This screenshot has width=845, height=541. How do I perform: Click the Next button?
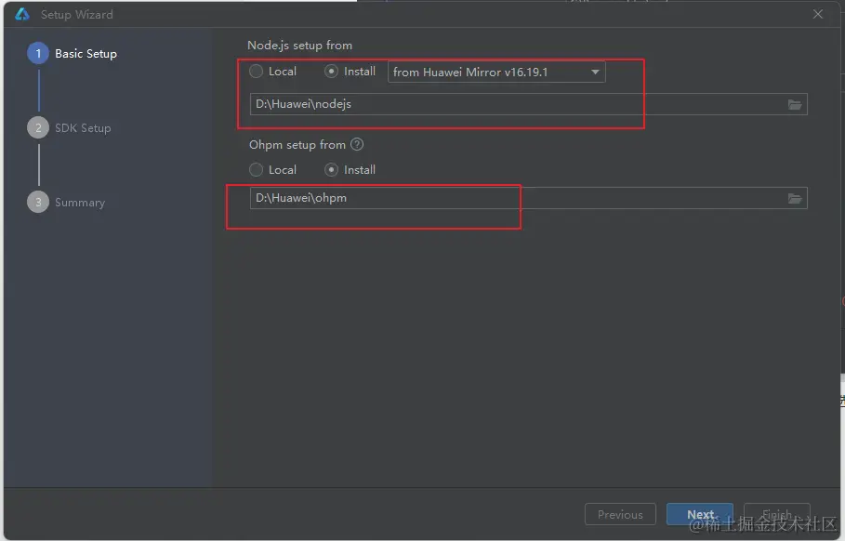point(699,514)
